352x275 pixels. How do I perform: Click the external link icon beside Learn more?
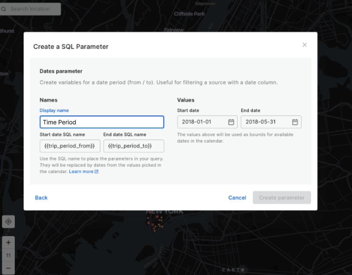pos(97,172)
